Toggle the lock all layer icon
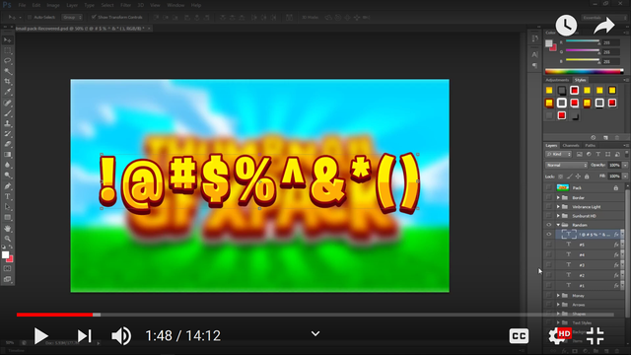The width and height of the screenshot is (631, 355). [x=587, y=177]
